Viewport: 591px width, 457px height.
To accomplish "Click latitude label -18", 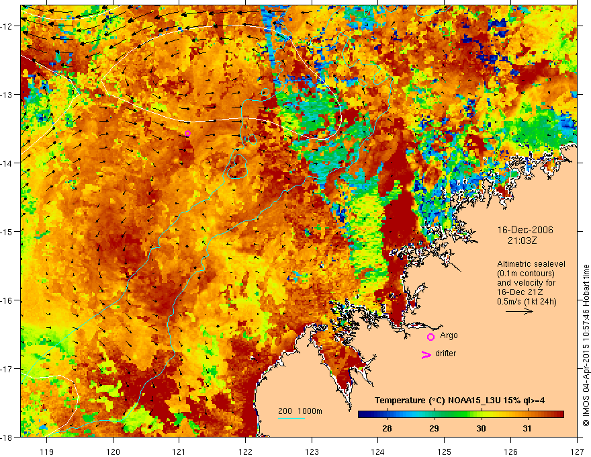I will (7, 437).
